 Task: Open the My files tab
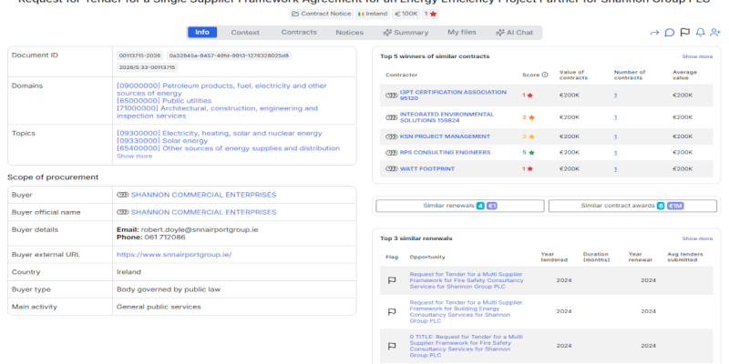[462, 33]
